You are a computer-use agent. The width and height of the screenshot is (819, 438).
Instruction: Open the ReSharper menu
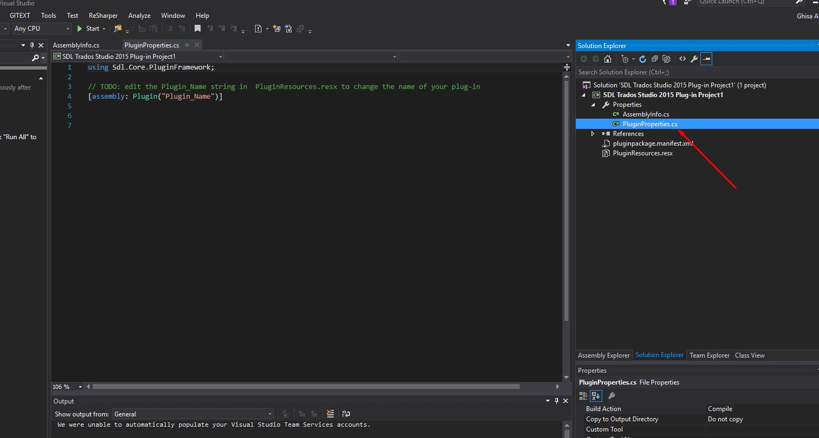103,16
